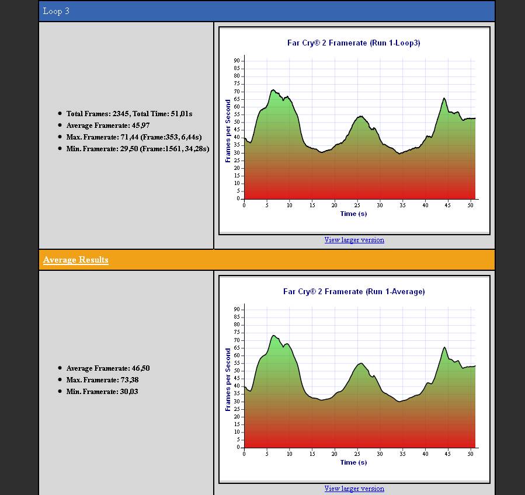Select 'Min. Framerate: 30,03' line
525x495 pixels.
coord(102,392)
